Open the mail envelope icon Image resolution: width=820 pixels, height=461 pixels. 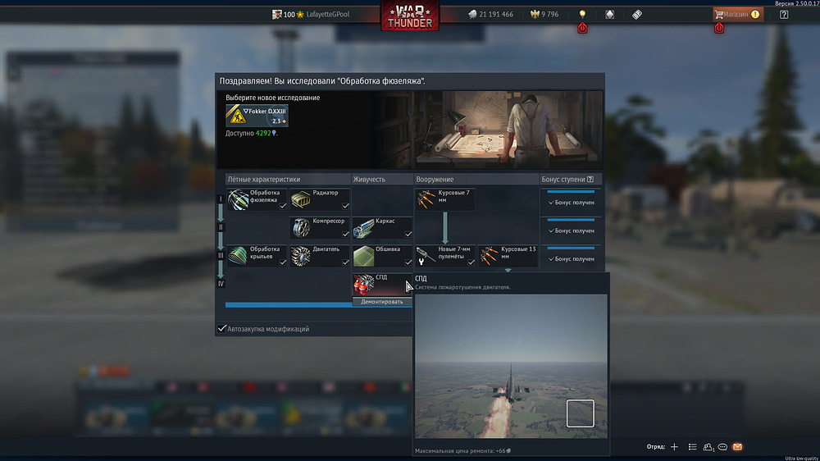tap(737, 447)
